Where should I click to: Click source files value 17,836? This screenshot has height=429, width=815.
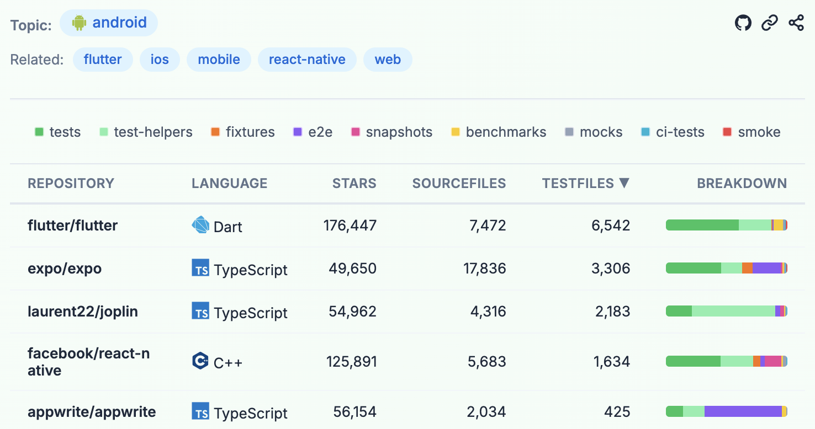point(485,269)
